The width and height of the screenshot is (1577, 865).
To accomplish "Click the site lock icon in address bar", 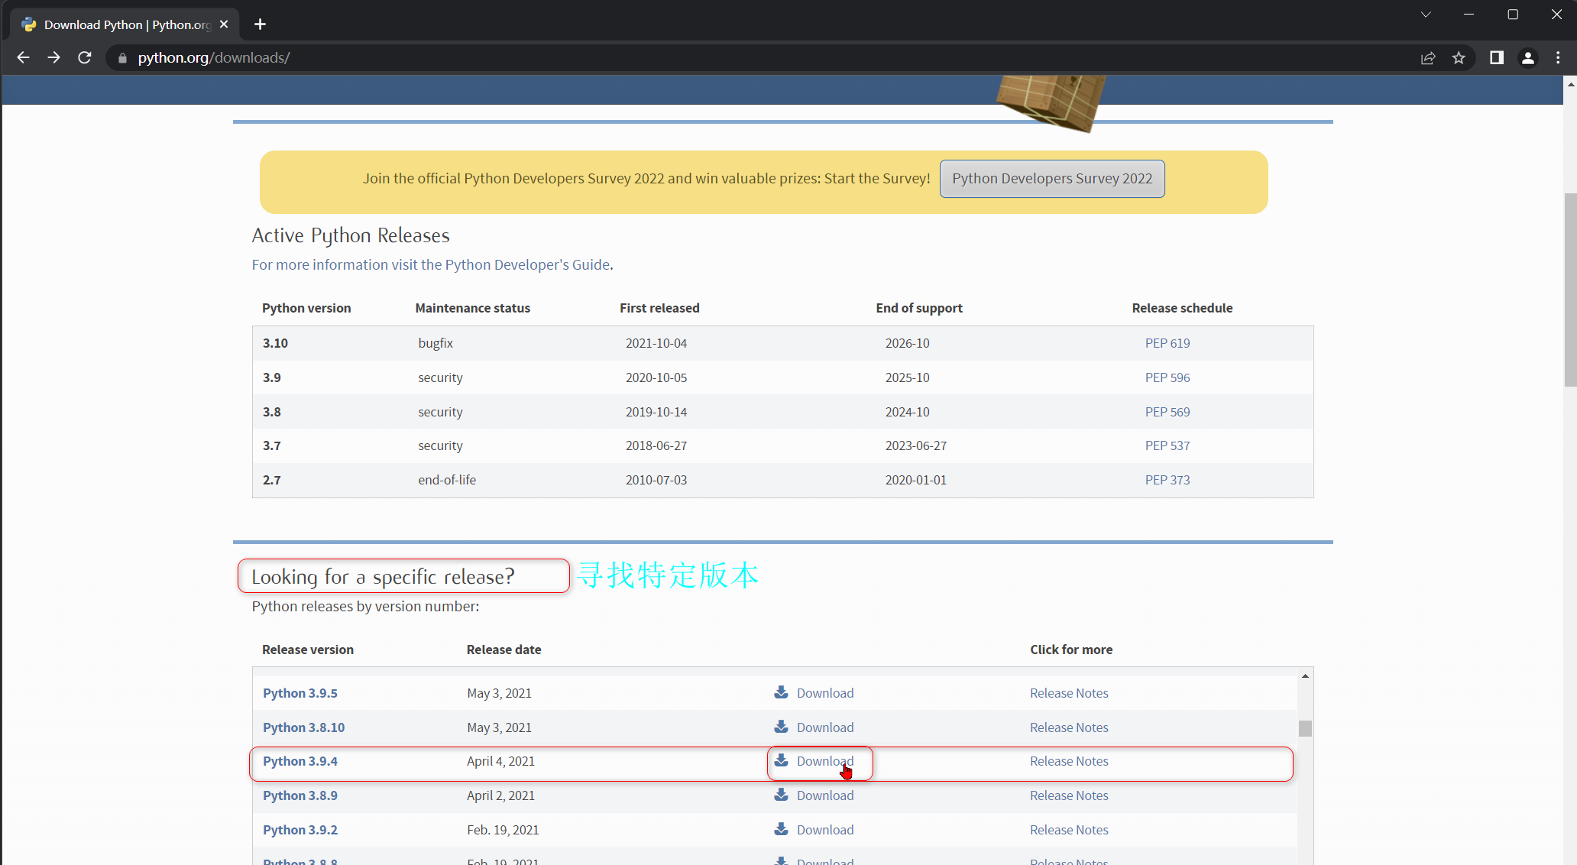I will pos(122,58).
